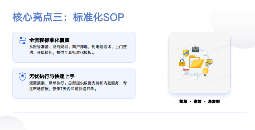Screen dimensions: 255x130
Task: Click the briefcase icon atop the circle
Action: coord(196,49)
